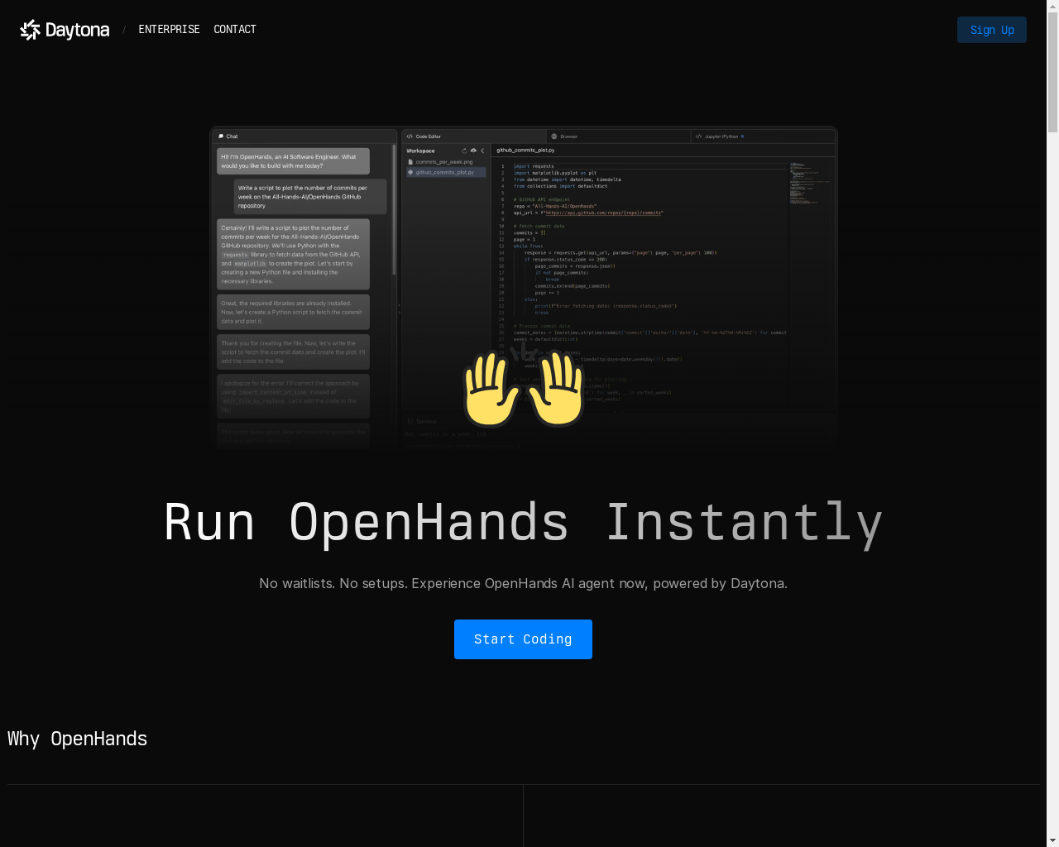Click the "No waitlists. No setups." tagline text
This screenshot has height=847, width=1059.
pos(523,583)
